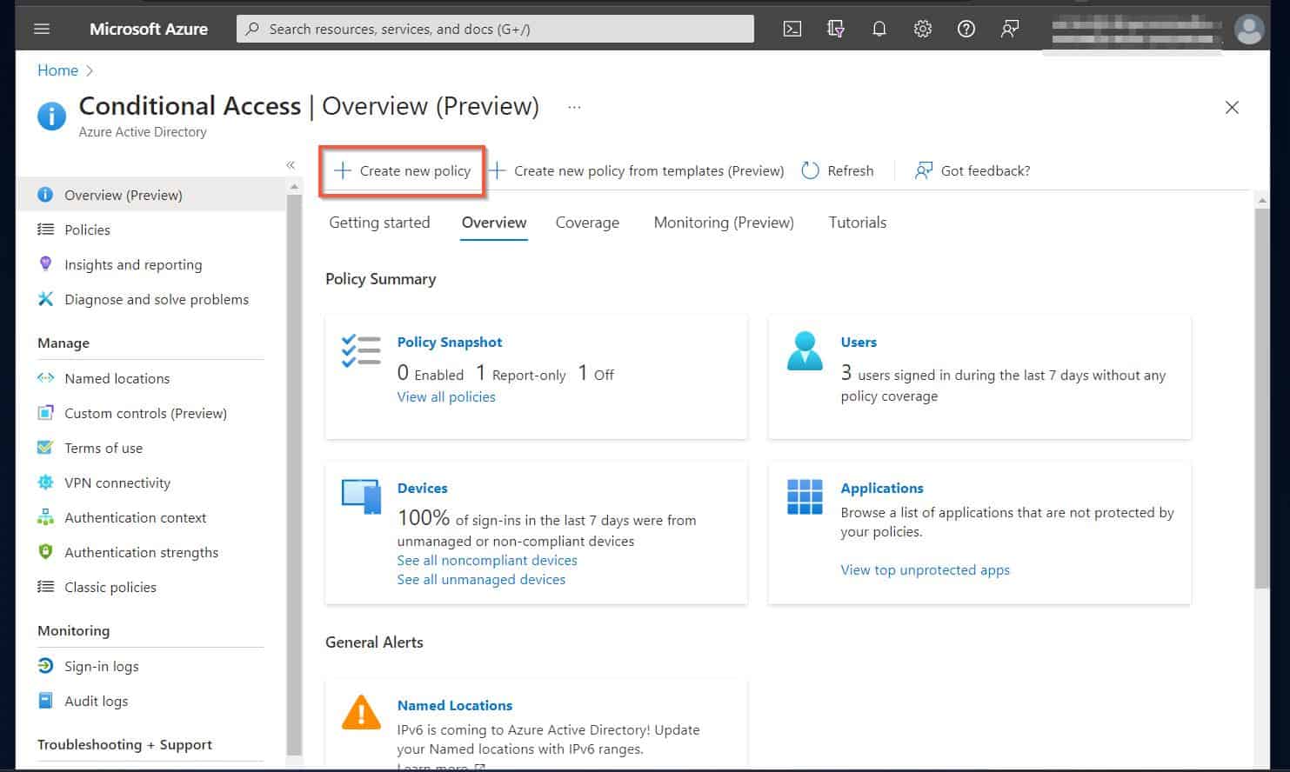Open Cloud Shell from the top bar
The image size is (1290, 772).
(792, 29)
